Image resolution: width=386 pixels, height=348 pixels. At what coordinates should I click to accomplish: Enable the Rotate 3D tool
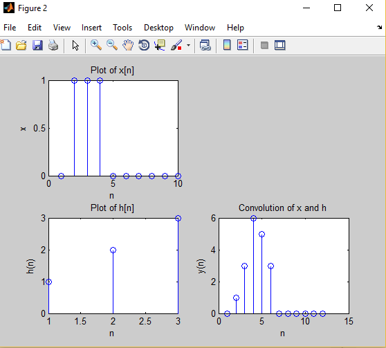144,46
